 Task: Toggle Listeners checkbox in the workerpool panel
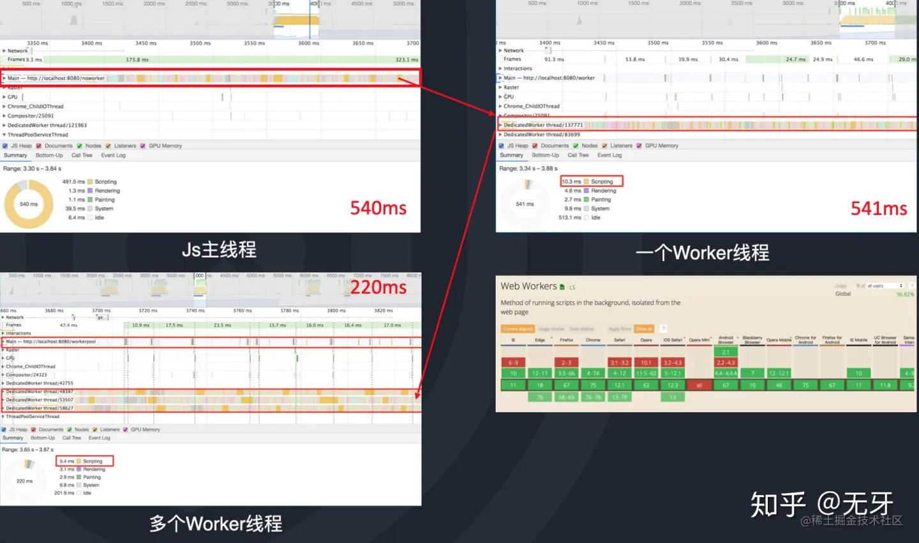pos(95,429)
